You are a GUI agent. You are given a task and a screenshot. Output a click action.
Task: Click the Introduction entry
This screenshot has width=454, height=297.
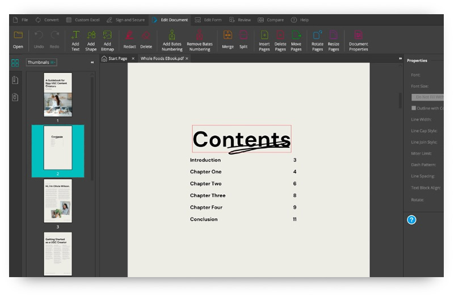[205, 160]
